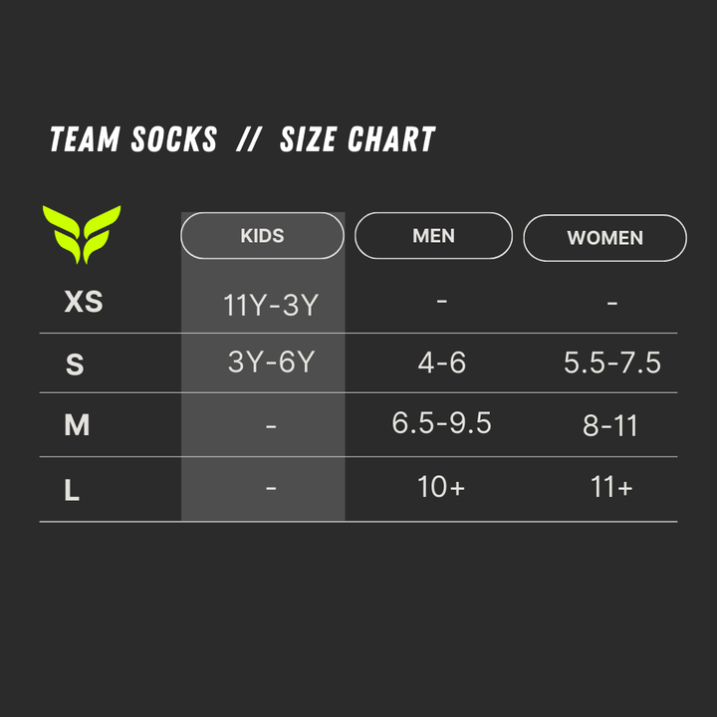Select the XS size row label

(84, 301)
